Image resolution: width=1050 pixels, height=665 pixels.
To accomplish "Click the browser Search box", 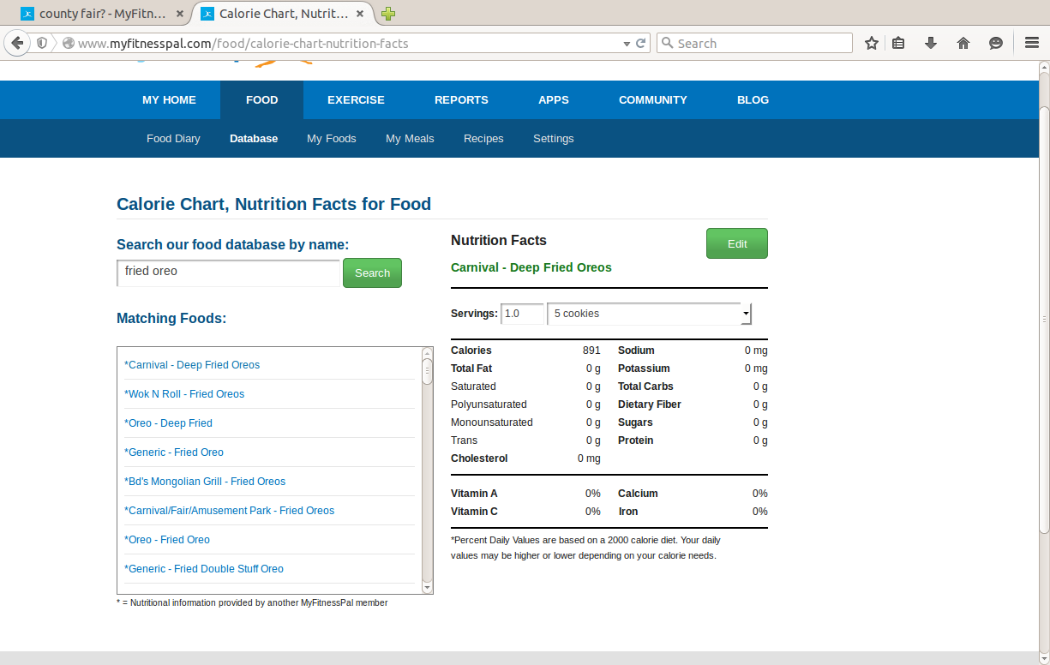I will click(x=754, y=43).
